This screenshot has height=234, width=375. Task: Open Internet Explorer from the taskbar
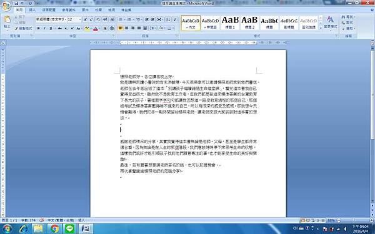[24, 229]
